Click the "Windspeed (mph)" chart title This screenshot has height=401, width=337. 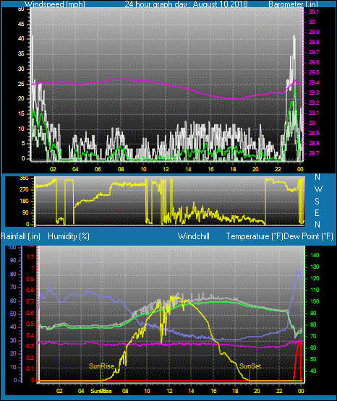(x=54, y=4)
